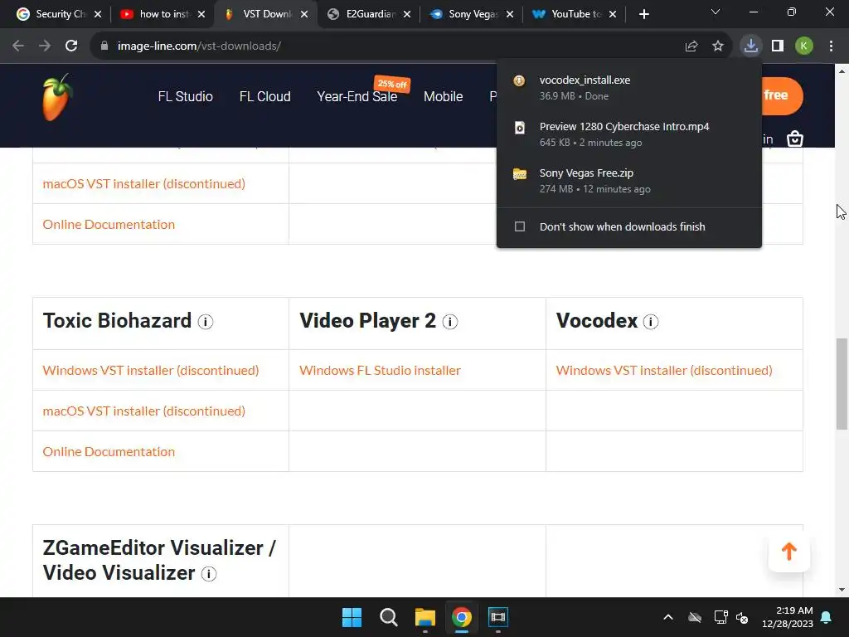Open the shopping basket
Image resolution: width=849 pixels, height=637 pixels.
794,139
